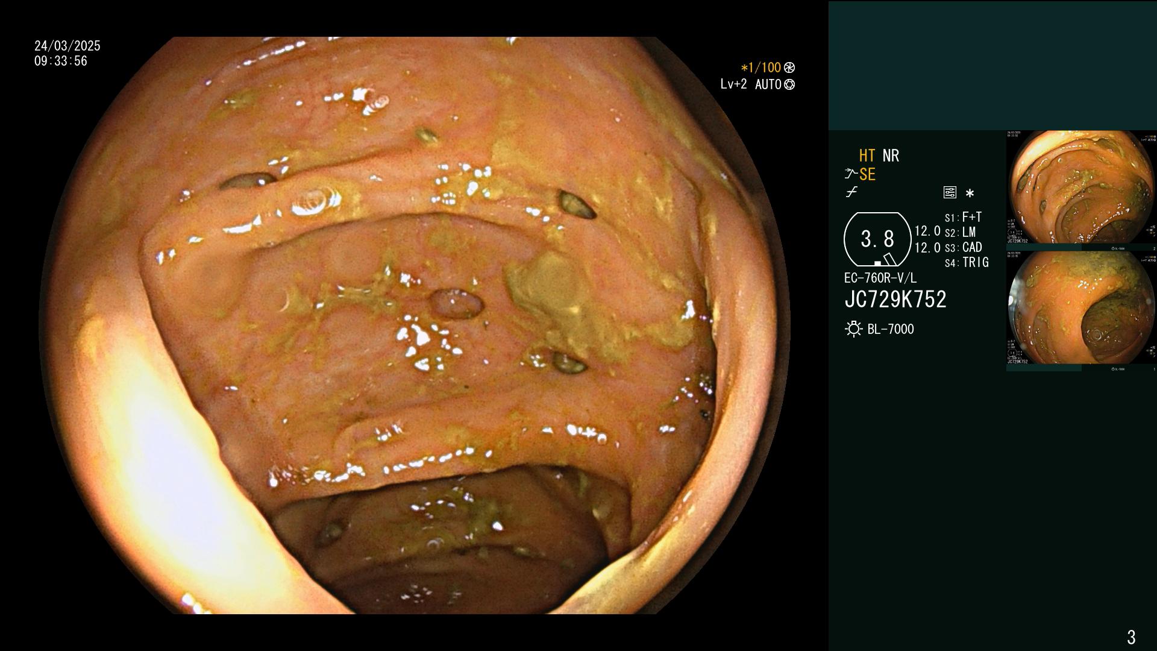Click the structure enhancement icon beside SE
Screen dimensions: 1157x651
851,174
